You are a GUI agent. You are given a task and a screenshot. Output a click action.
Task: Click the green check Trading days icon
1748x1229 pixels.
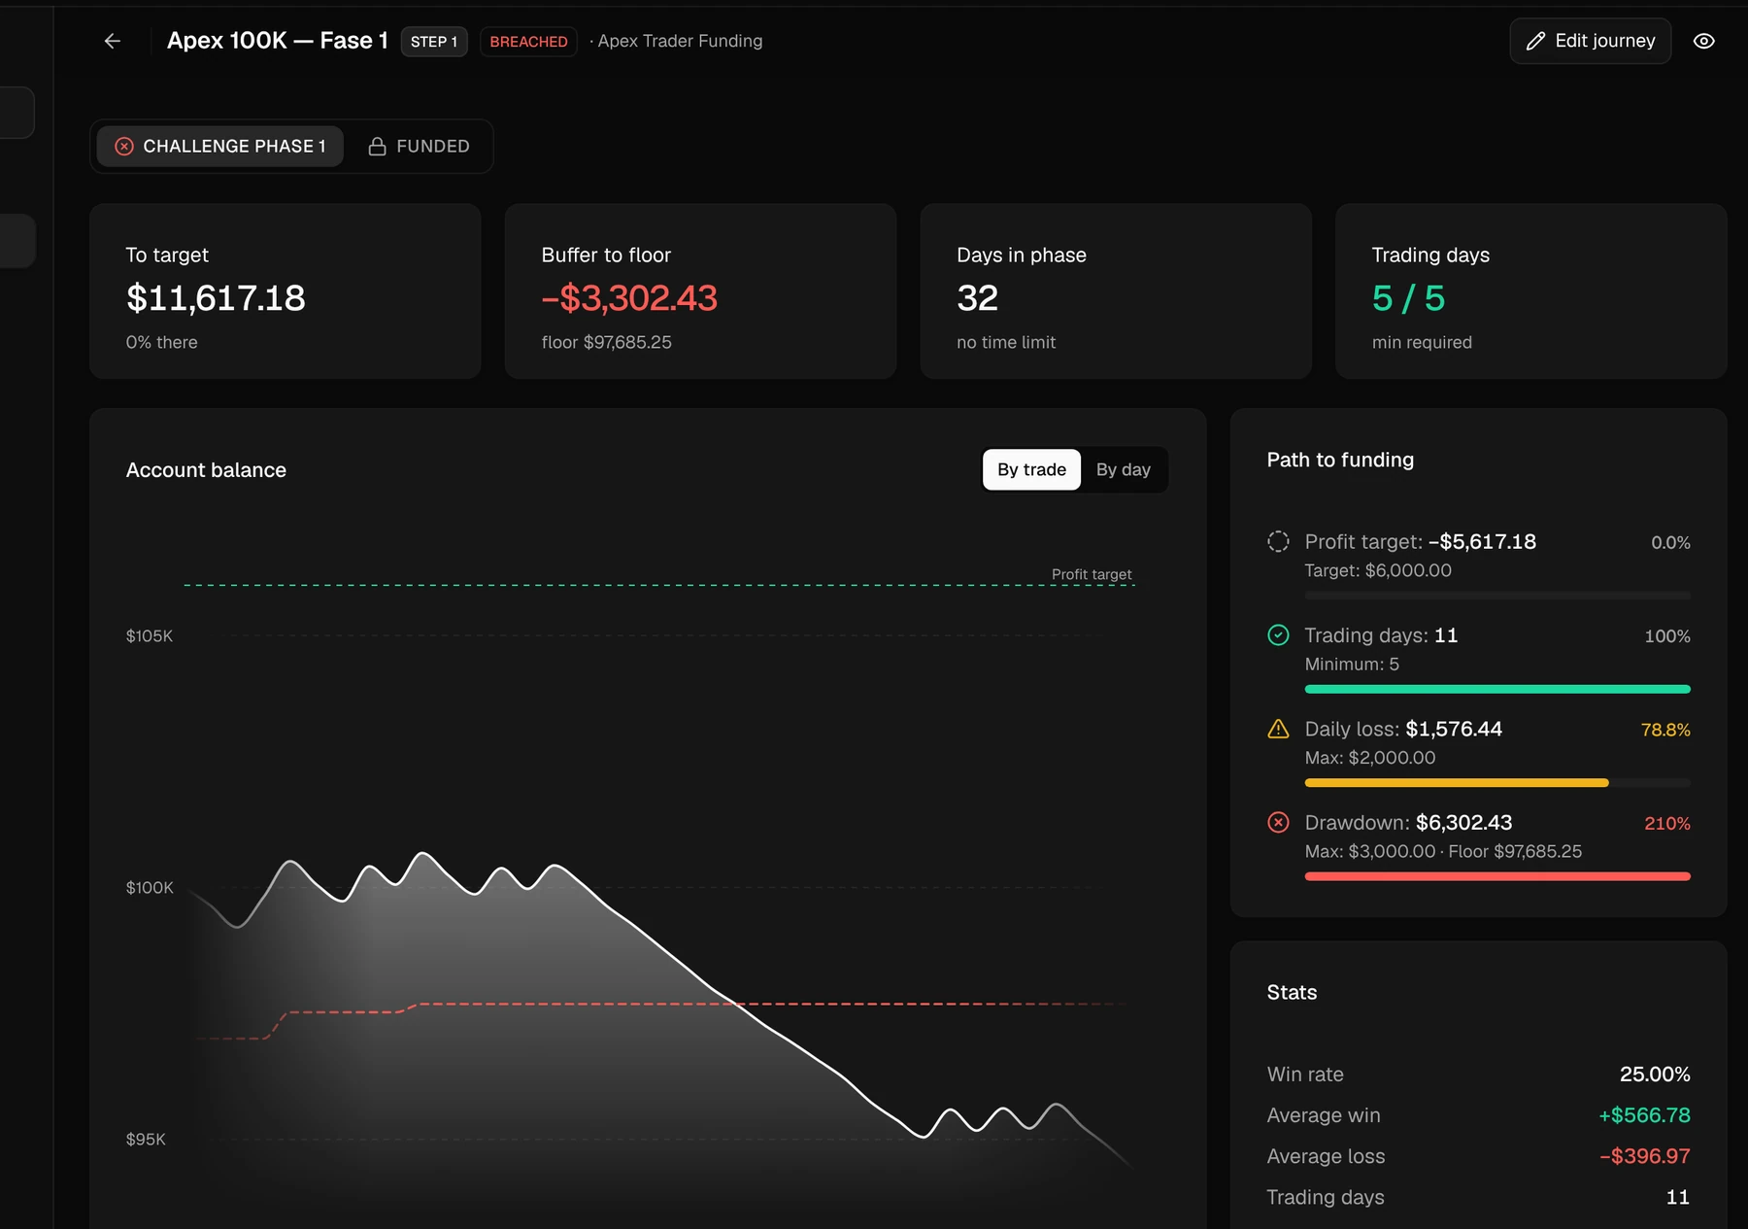click(1278, 634)
